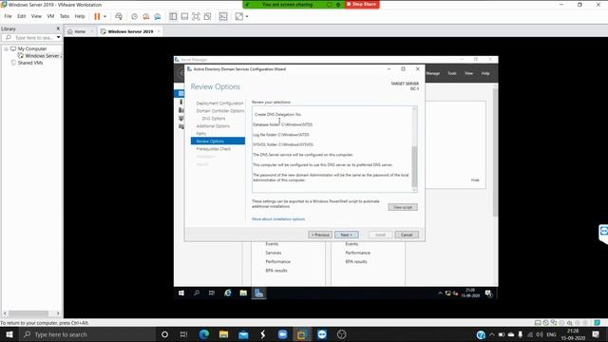Open File Explorer from the guest taskbar
Viewport: 608px width, 342px height.
(x=243, y=294)
